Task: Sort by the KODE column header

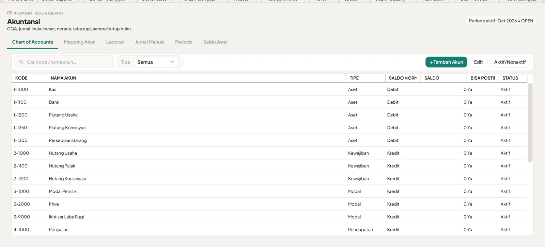Action: pos(29,78)
